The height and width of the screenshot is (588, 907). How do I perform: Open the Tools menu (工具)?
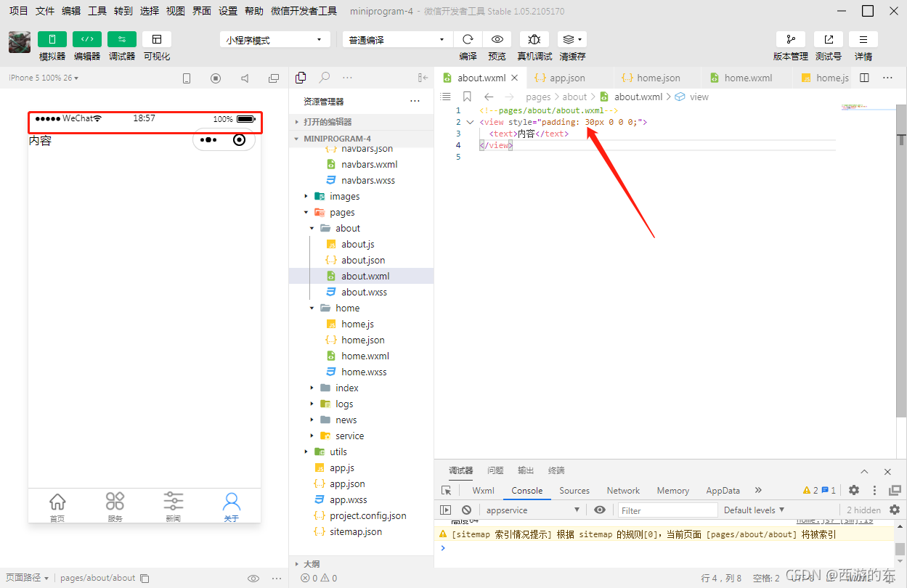click(x=97, y=11)
